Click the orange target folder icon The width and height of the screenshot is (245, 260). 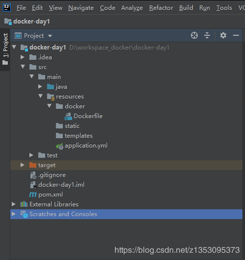point(32,165)
